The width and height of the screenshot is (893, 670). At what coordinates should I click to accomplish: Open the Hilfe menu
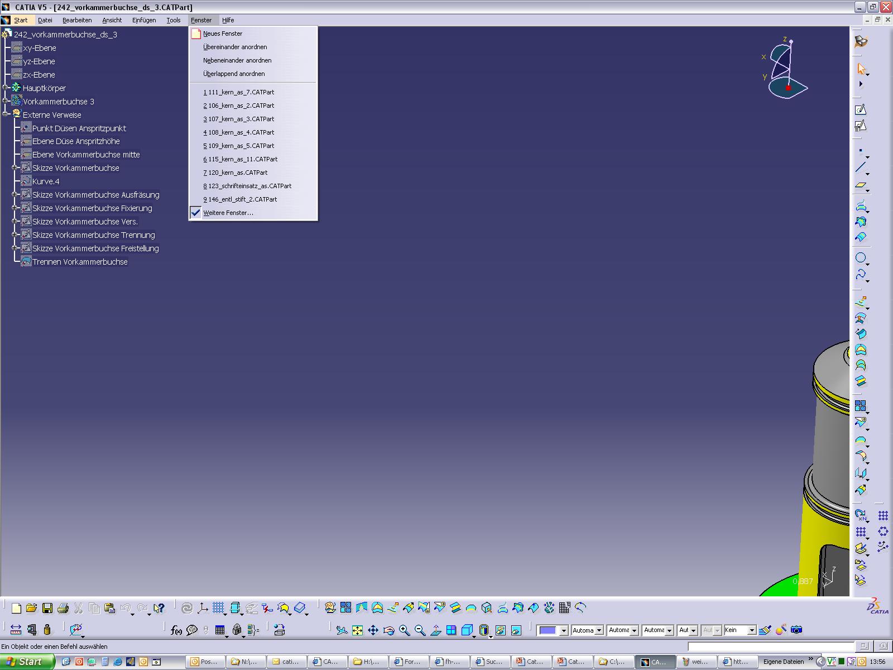coord(228,20)
